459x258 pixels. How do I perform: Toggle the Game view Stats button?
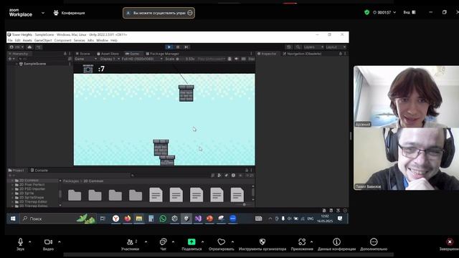point(251,59)
